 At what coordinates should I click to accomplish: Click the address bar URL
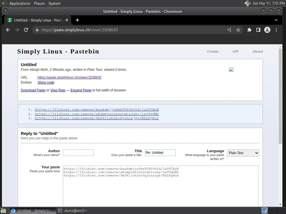click(80, 30)
